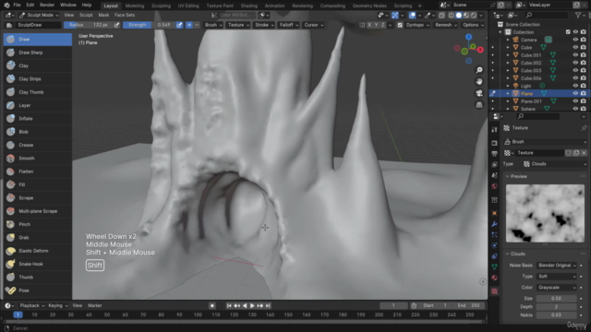Open the texture Type Clouds dropdown

[x=555, y=164]
